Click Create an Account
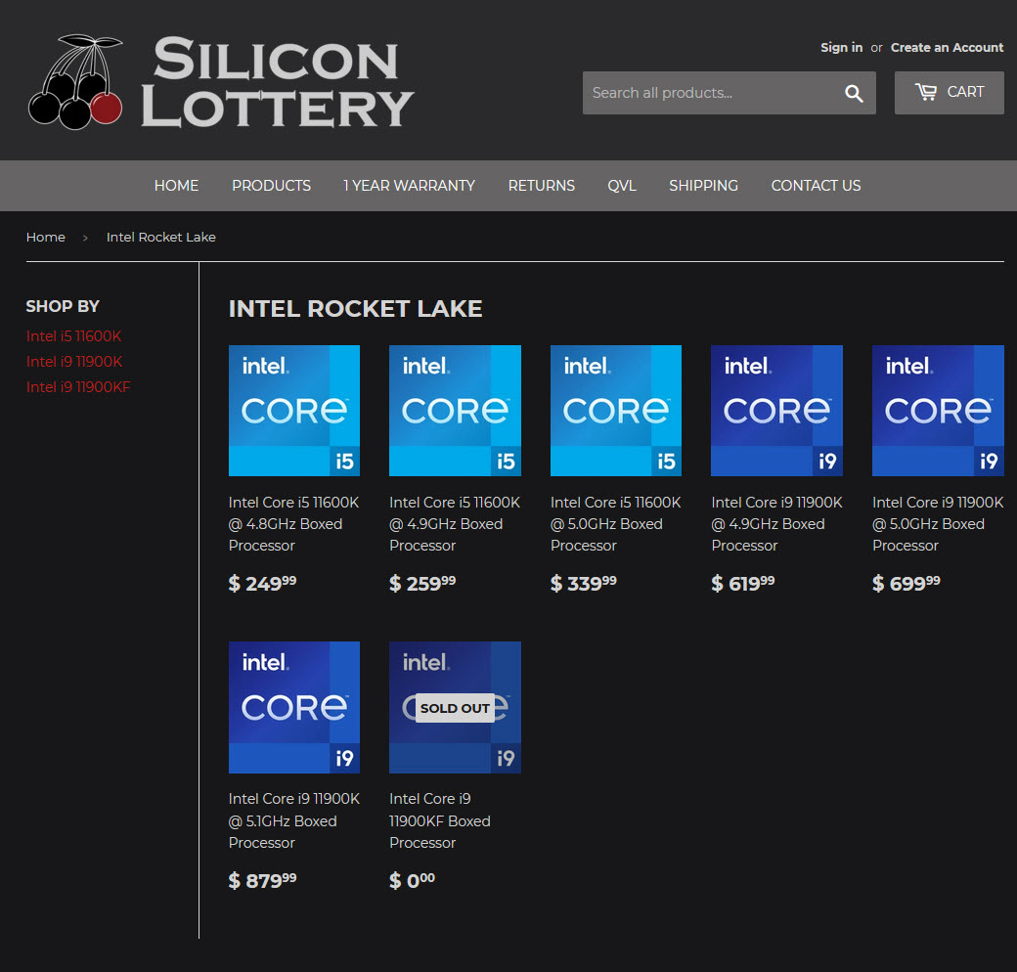The image size is (1017, 972). click(x=947, y=47)
